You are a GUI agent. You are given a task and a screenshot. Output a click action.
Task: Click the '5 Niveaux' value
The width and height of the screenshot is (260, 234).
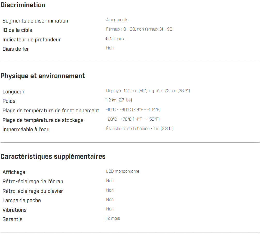pyautogui.click(x=115, y=39)
